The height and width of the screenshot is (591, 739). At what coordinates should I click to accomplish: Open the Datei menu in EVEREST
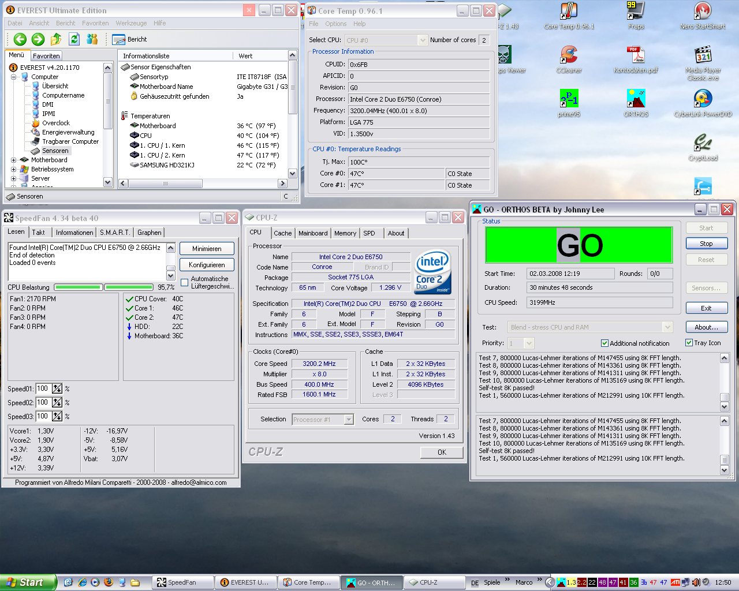[15, 23]
